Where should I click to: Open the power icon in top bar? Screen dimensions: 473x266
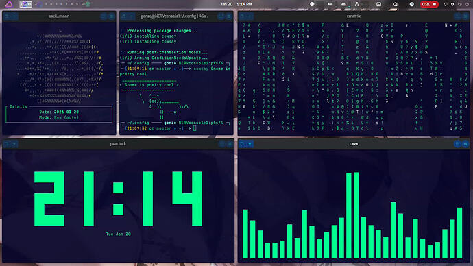[467, 4]
